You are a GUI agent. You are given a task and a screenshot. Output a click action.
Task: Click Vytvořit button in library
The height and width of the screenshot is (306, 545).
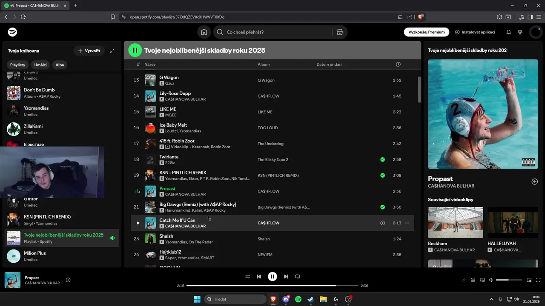pos(89,51)
